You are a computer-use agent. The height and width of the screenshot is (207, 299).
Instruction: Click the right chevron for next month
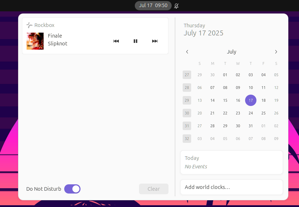tap(276, 52)
